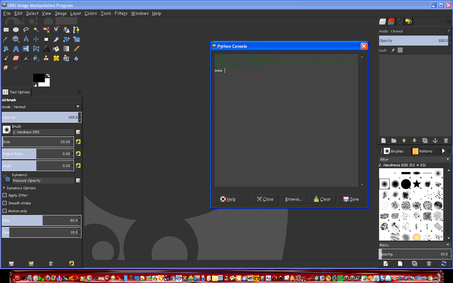Reset brush size to its default

tap(78, 142)
